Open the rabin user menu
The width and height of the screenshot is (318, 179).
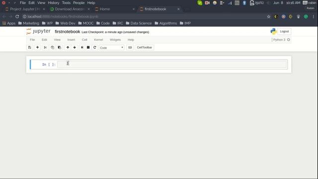pos(310,3)
